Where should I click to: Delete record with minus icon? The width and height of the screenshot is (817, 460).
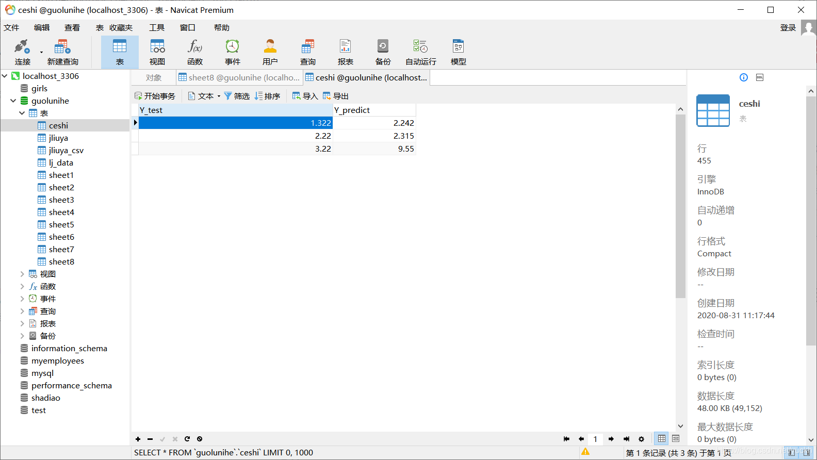click(x=150, y=439)
